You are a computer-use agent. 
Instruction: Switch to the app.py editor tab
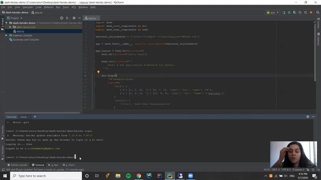click(91, 18)
